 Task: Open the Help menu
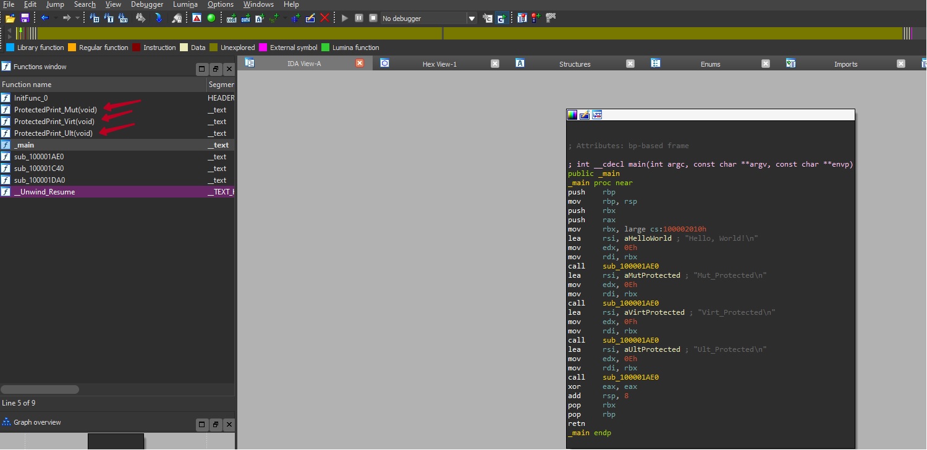click(x=291, y=4)
